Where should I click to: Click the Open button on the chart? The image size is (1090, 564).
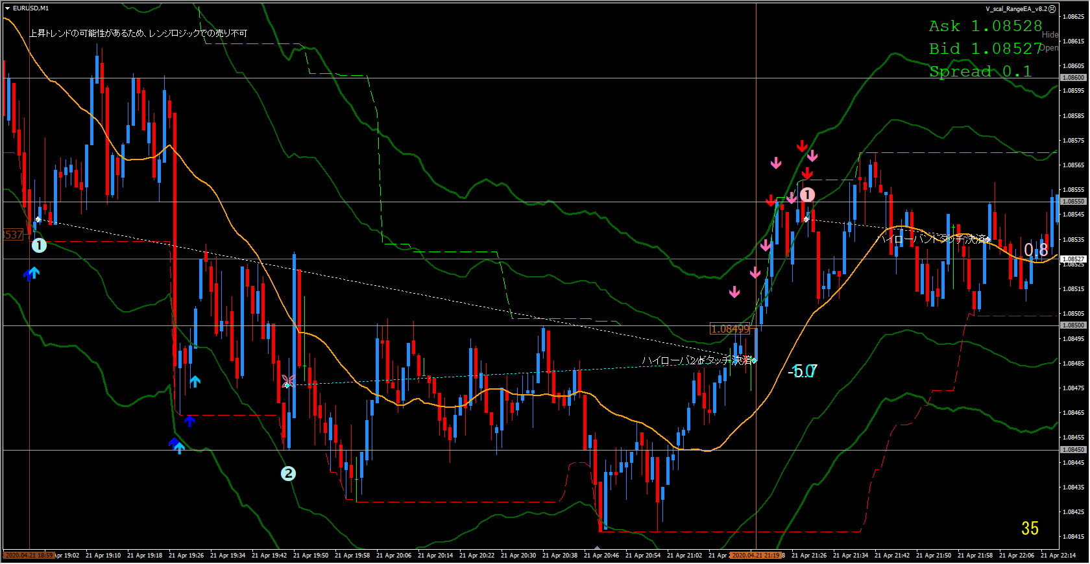pos(1050,48)
